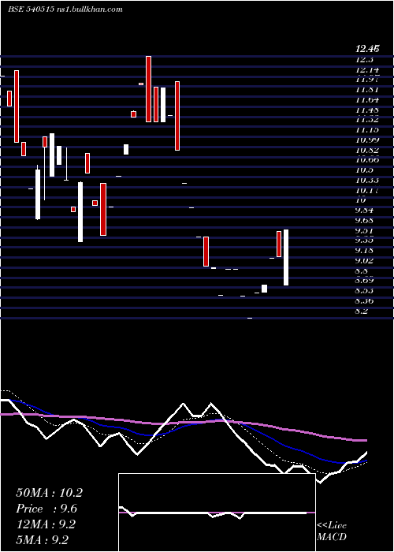Image resolution: width=394 pixels, height=552 pixels.
Task: Click the 10.99 price axis label
Action: 367,140
